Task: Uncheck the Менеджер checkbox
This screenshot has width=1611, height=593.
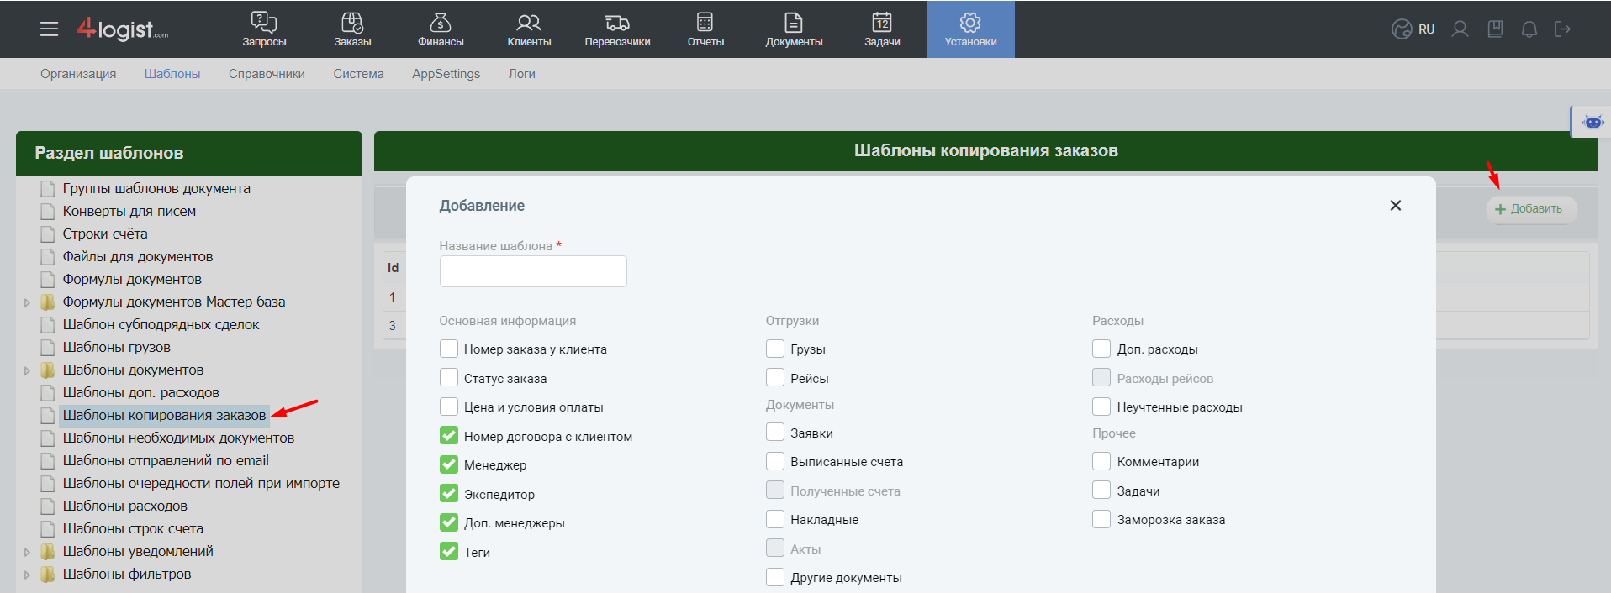Action: (449, 464)
